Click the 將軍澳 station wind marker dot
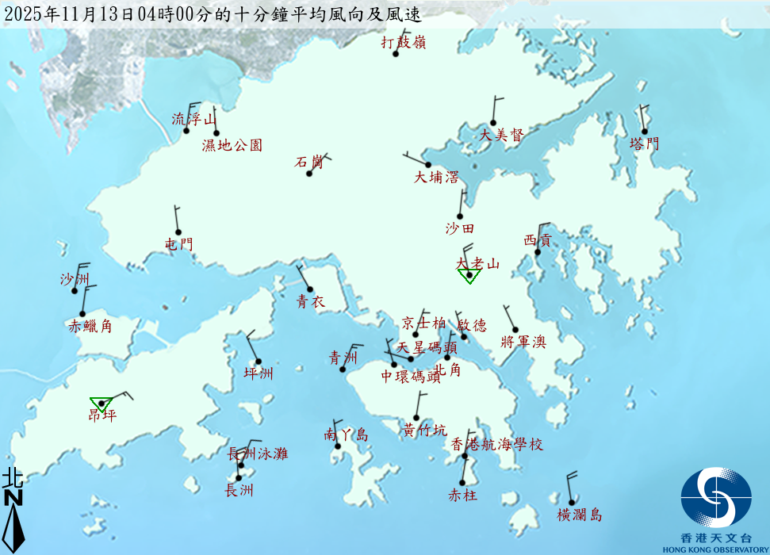This screenshot has width=770, height=555. click(515, 329)
